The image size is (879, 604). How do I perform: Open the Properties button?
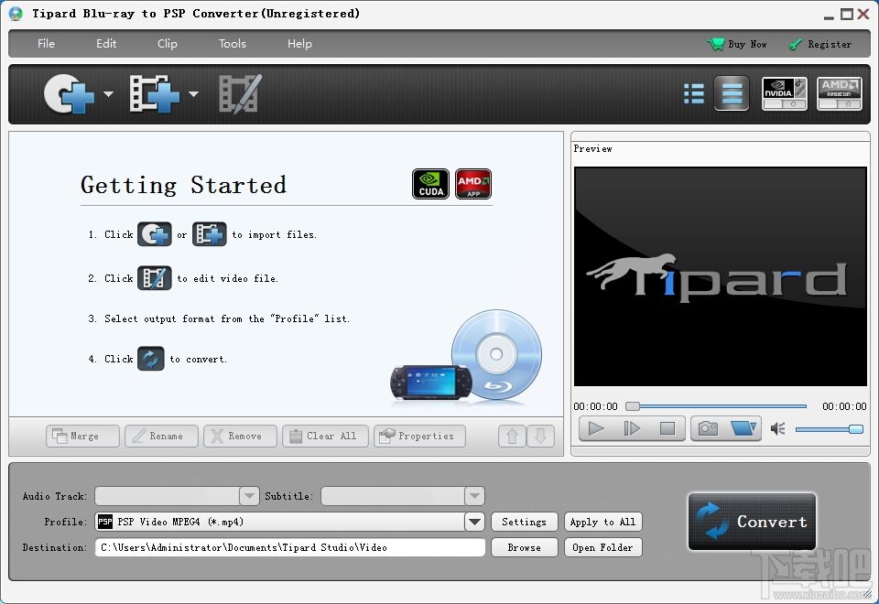click(419, 436)
